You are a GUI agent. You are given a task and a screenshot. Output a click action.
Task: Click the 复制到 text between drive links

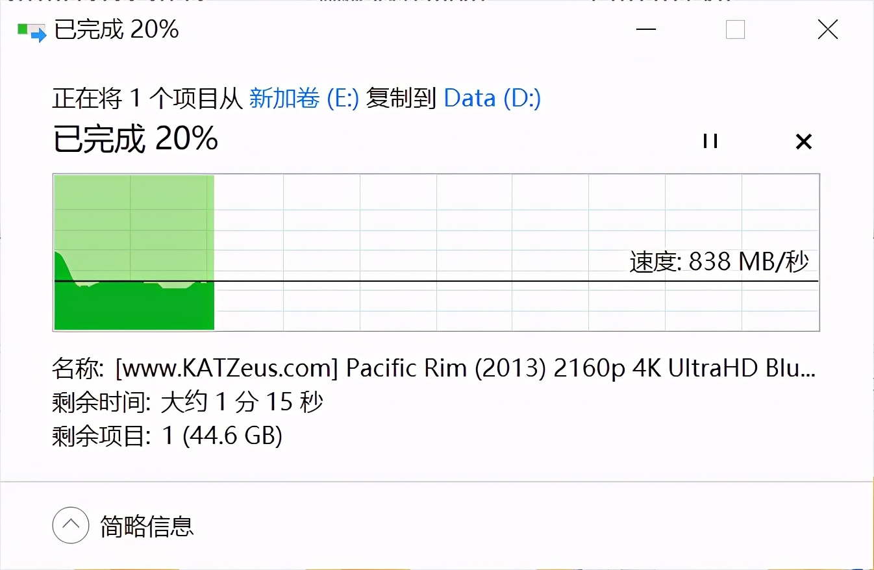click(x=401, y=98)
